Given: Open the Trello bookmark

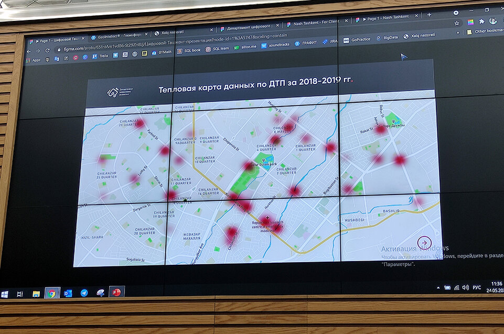Looking at the screenshot, I should pyautogui.click(x=101, y=56).
